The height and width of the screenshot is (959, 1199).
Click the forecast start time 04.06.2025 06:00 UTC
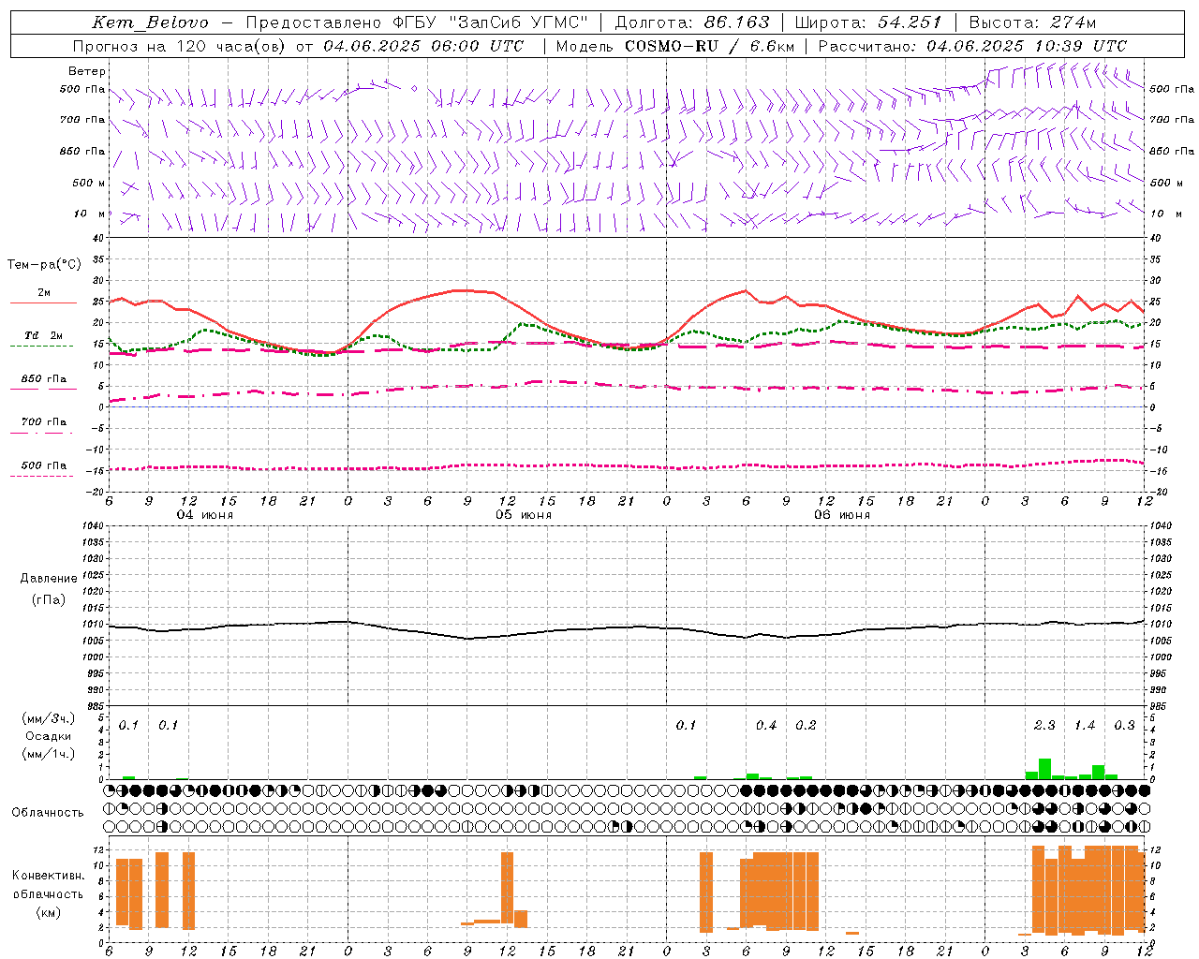(x=424, y=46)
